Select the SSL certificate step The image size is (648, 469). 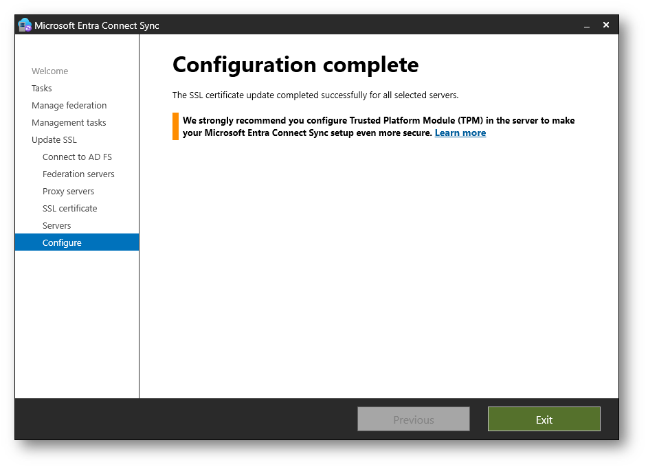point(70,209)
